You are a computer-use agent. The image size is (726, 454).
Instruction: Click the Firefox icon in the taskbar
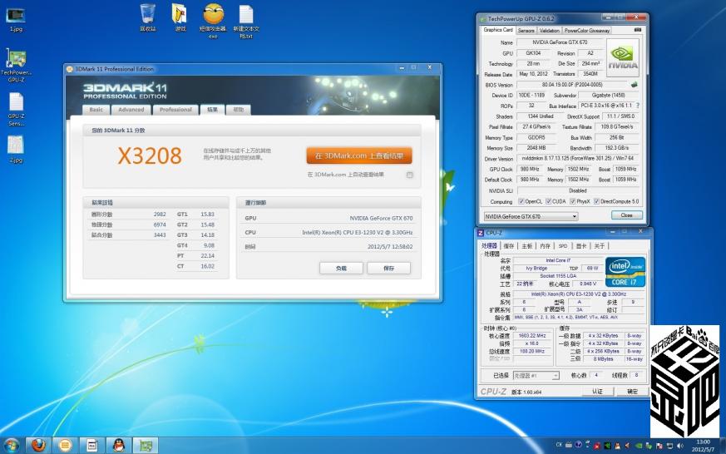38,445
